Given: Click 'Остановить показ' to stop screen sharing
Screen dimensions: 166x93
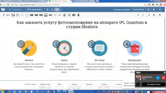Looking at the screenshot, I should pos(154,84).
